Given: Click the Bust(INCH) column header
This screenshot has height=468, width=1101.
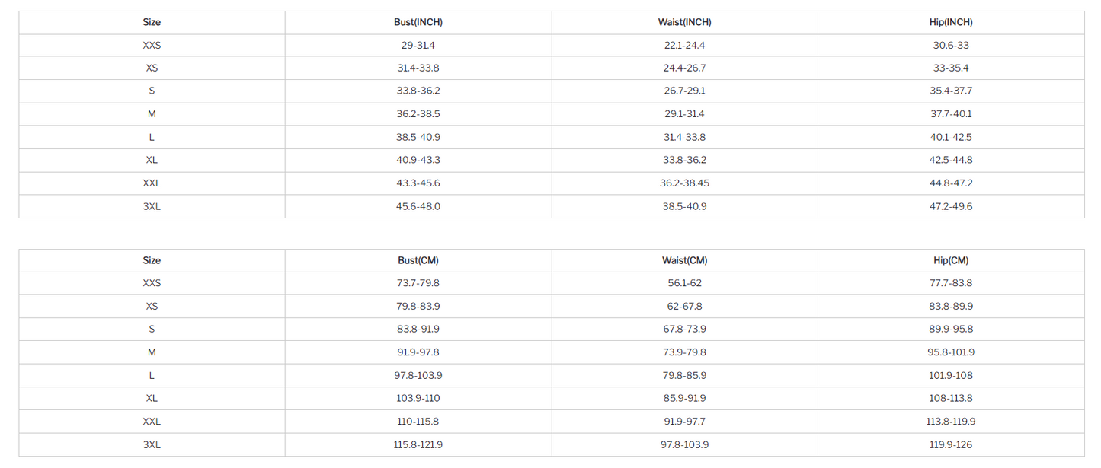Looking at the screenshot, I should (x=418, y=22).
